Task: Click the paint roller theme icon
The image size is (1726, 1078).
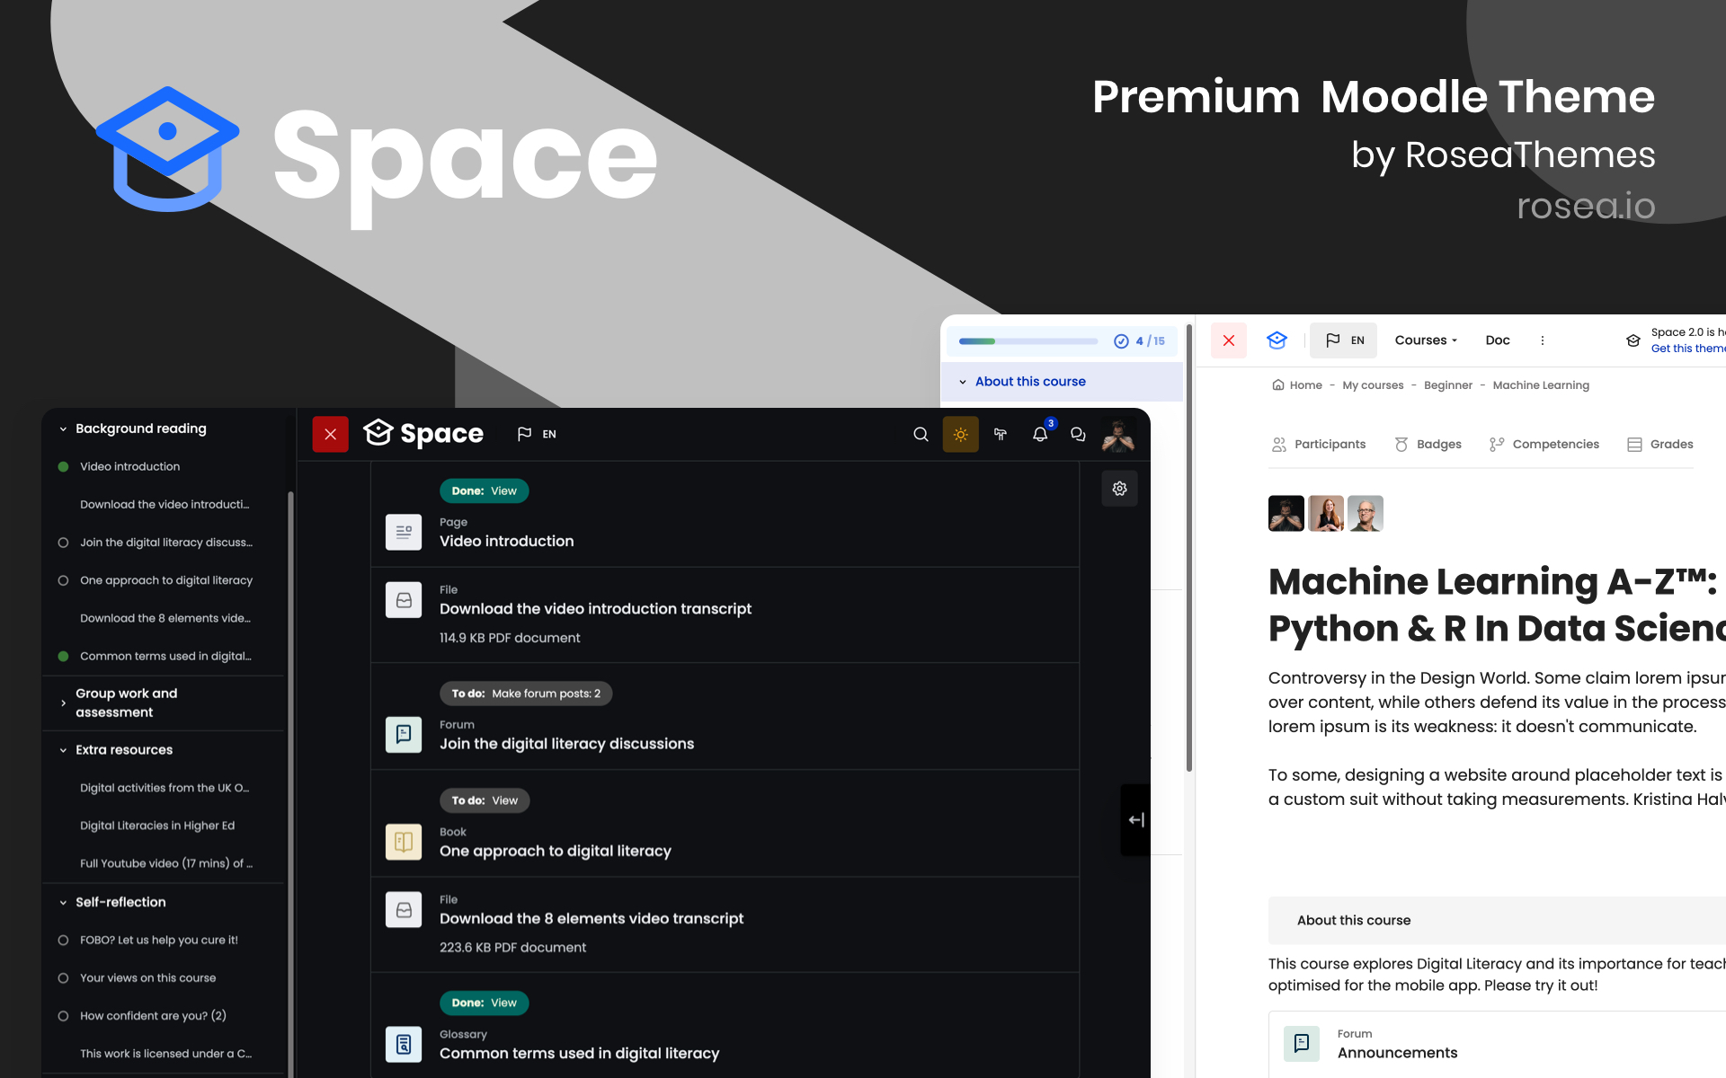Action: (x=1000, y=435)
